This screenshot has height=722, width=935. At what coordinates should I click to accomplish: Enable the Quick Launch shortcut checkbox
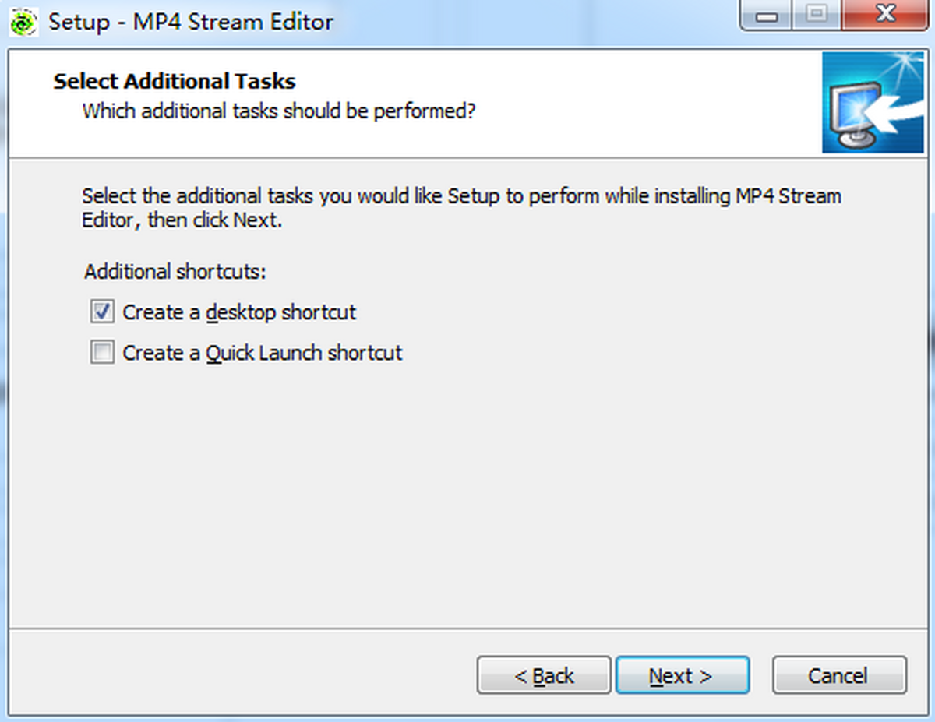[102, 353]
